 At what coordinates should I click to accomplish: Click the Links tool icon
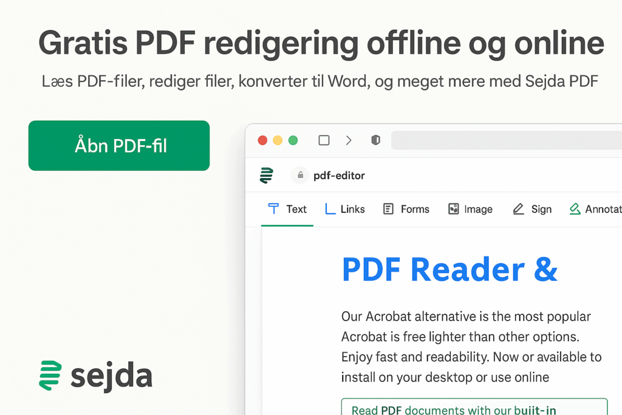[330, 208]
